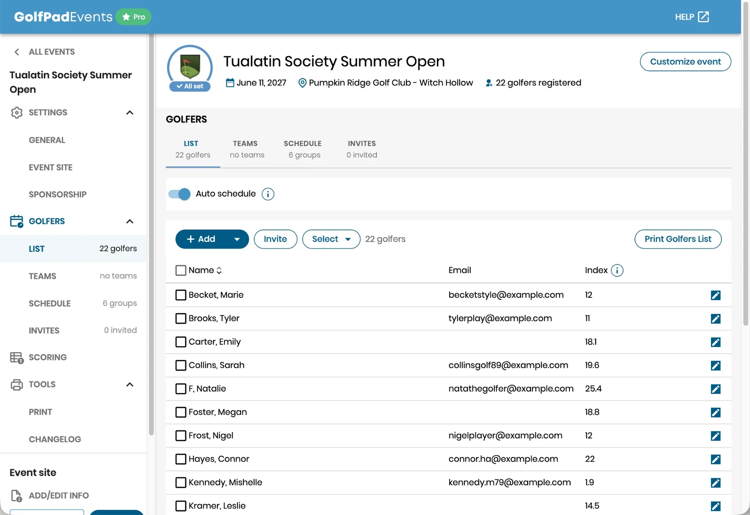This screenshot has height=515, width=750.
Task: Click the Index column info icon
Action: point(617,271)
